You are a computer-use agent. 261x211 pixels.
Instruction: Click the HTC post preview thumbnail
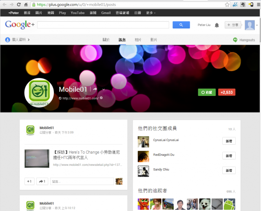pos(37,159)
